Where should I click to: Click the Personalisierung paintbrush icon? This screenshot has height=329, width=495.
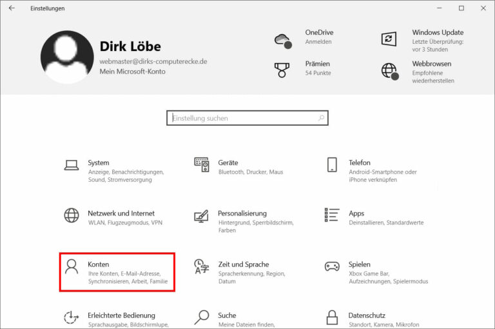[x=202, y=215]
